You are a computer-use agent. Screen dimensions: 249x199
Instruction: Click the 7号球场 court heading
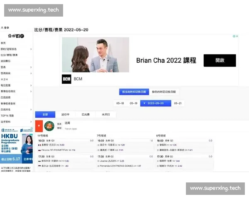pyautogui.click(x=102, y=136)
